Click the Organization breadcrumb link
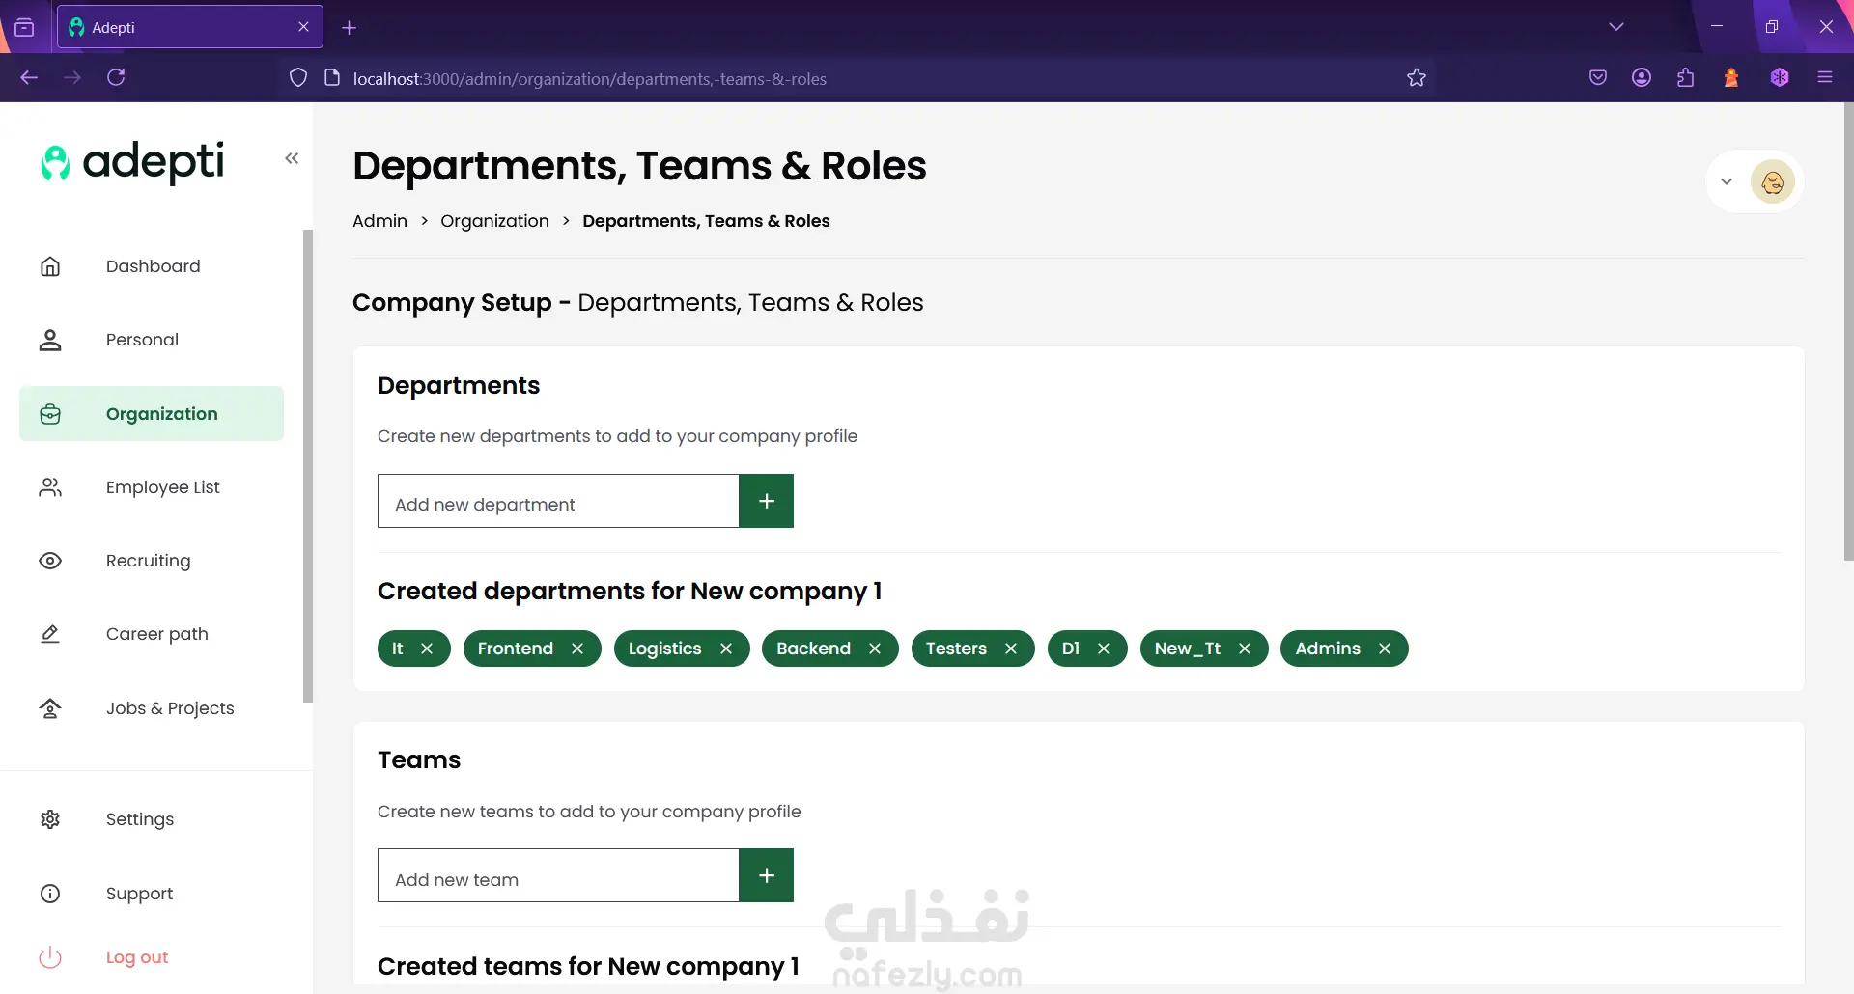 pos(494,221)
